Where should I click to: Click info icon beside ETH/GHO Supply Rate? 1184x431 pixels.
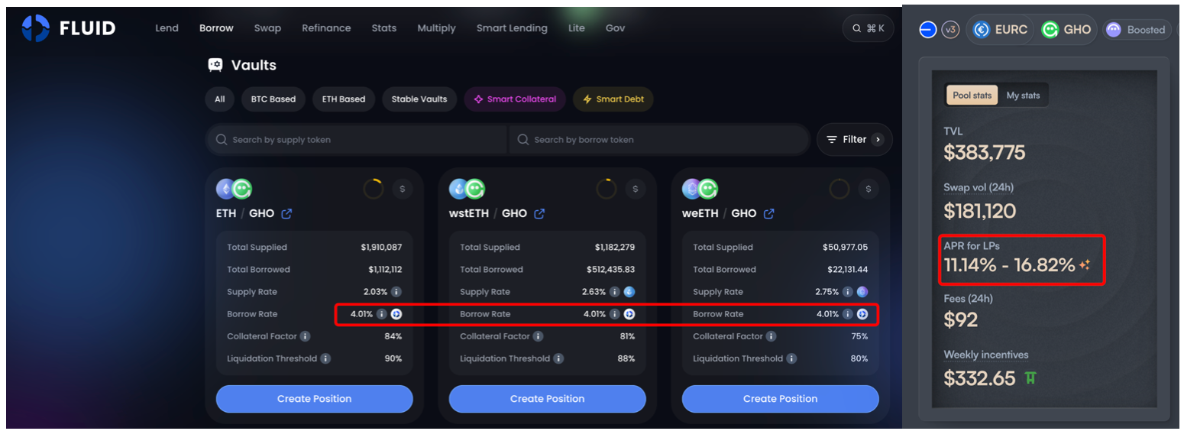[396, 292]
